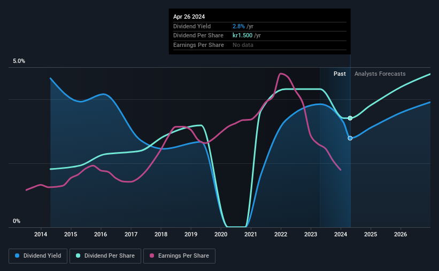Click the pink Earnings Per Share legend dot
This screenshot has height=271, width=439.
pos(152,256)
